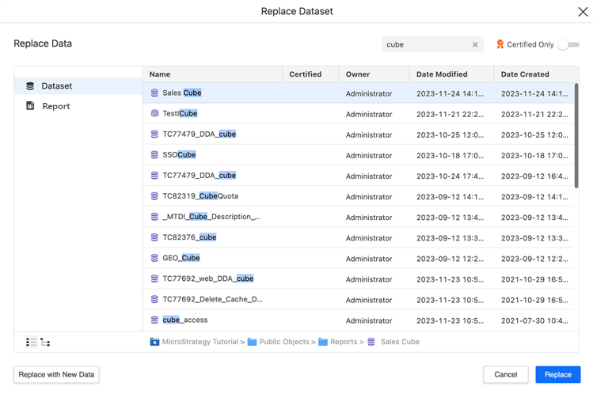
Task: Click the vertical scrollbar in dataset list
Action: [x=576, y=134]
